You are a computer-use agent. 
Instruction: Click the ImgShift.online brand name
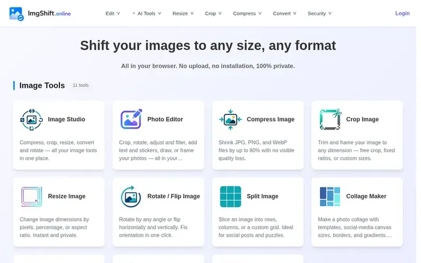[49, 13]
